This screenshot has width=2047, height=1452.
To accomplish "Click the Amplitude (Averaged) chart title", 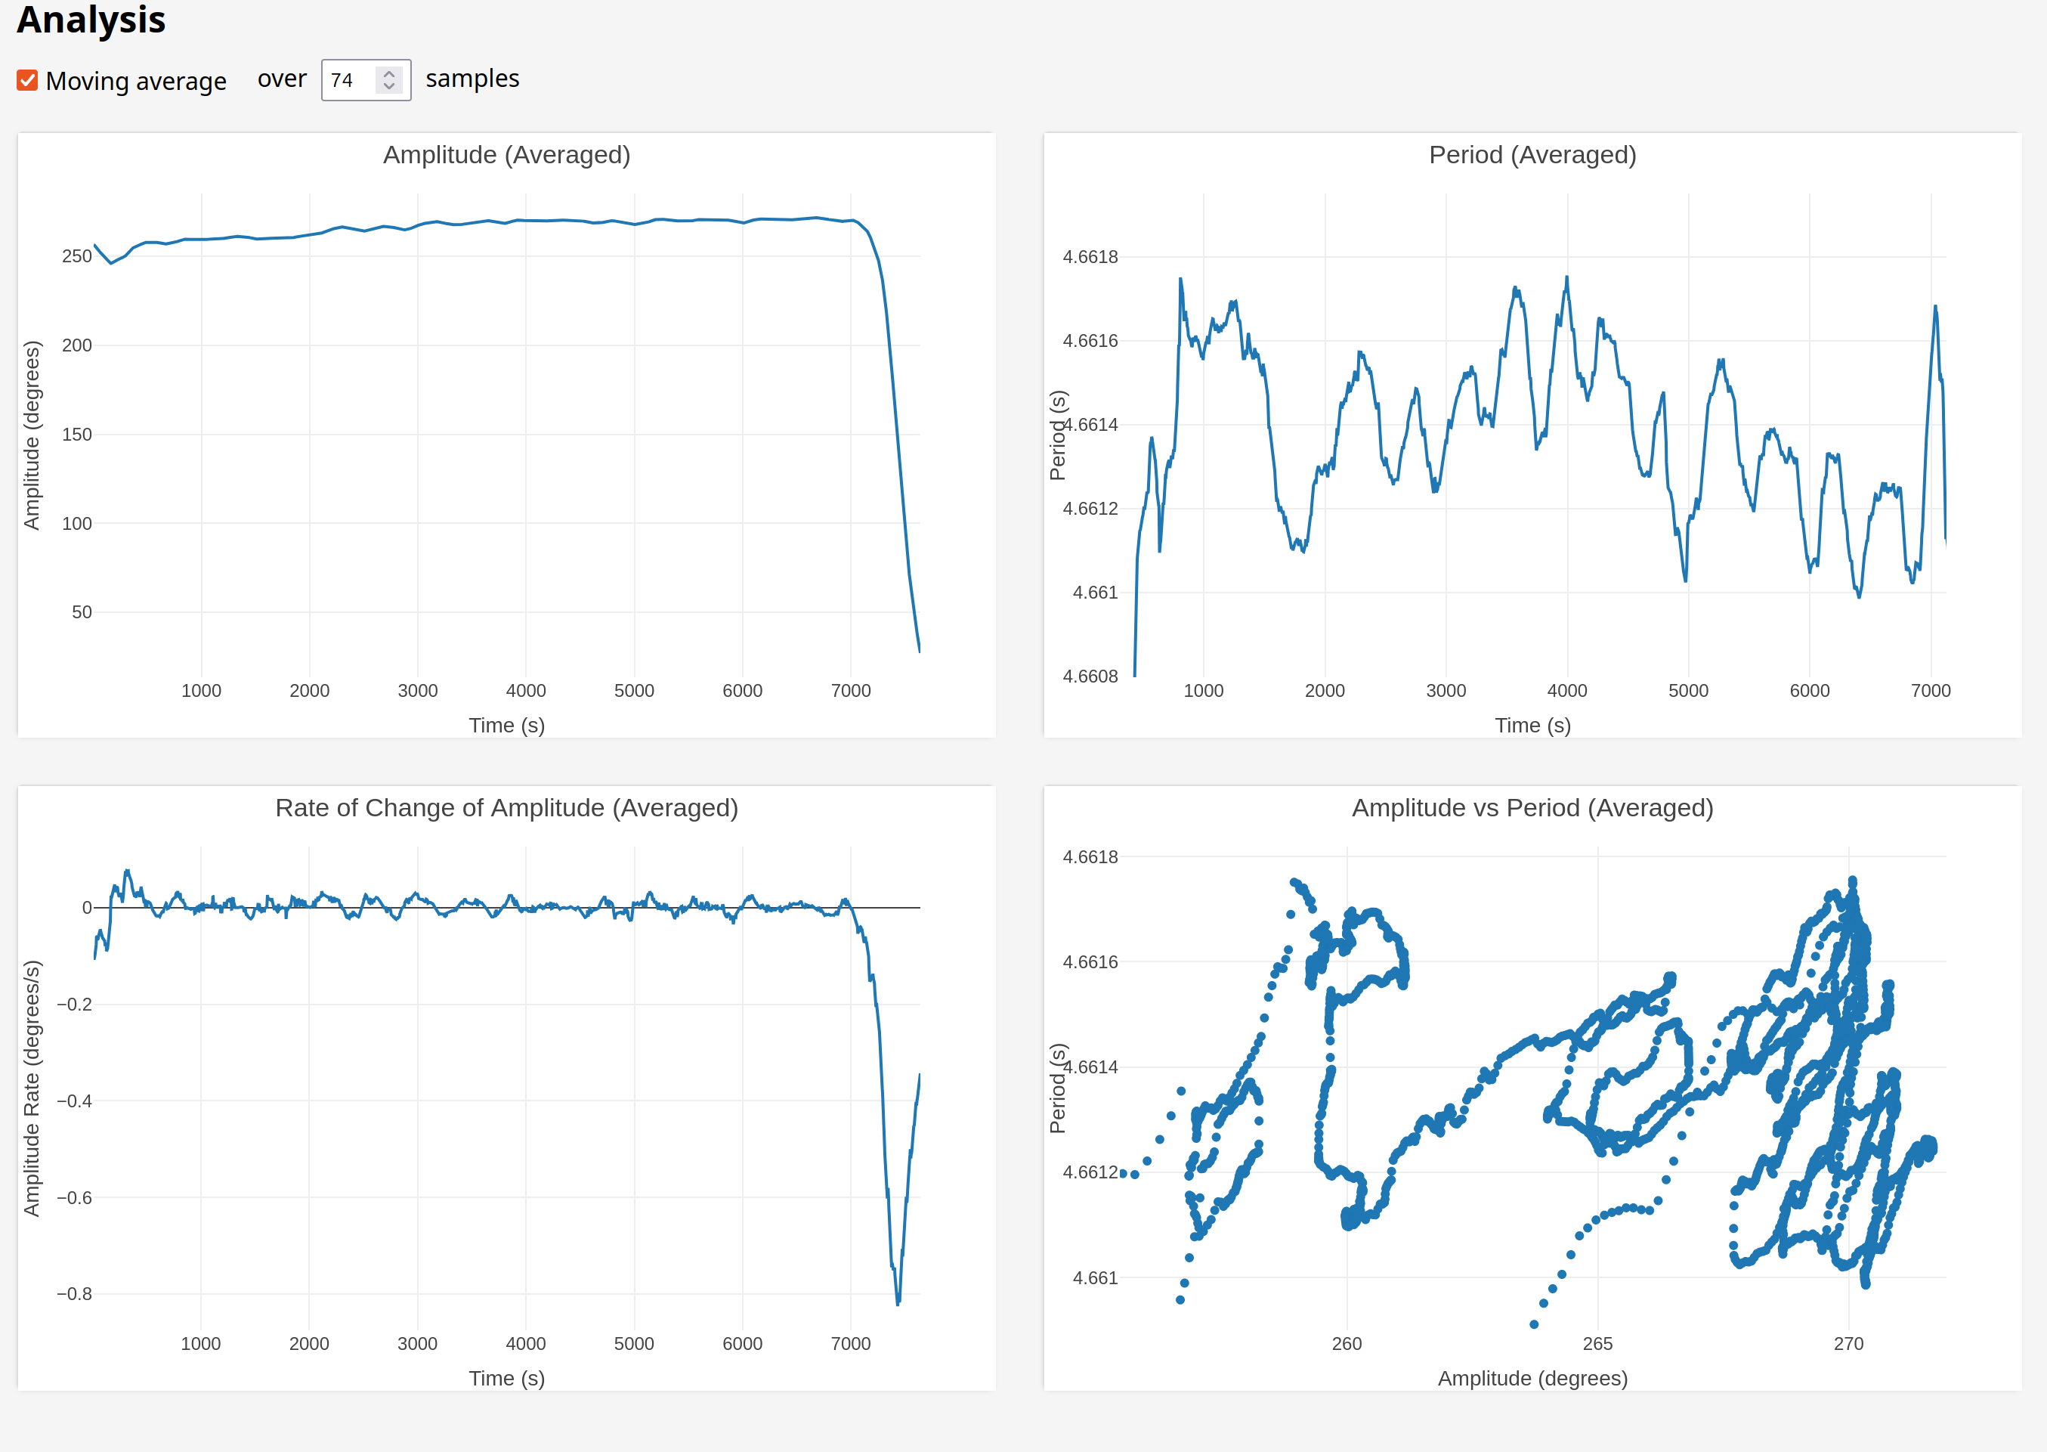I will pos(506,155).
